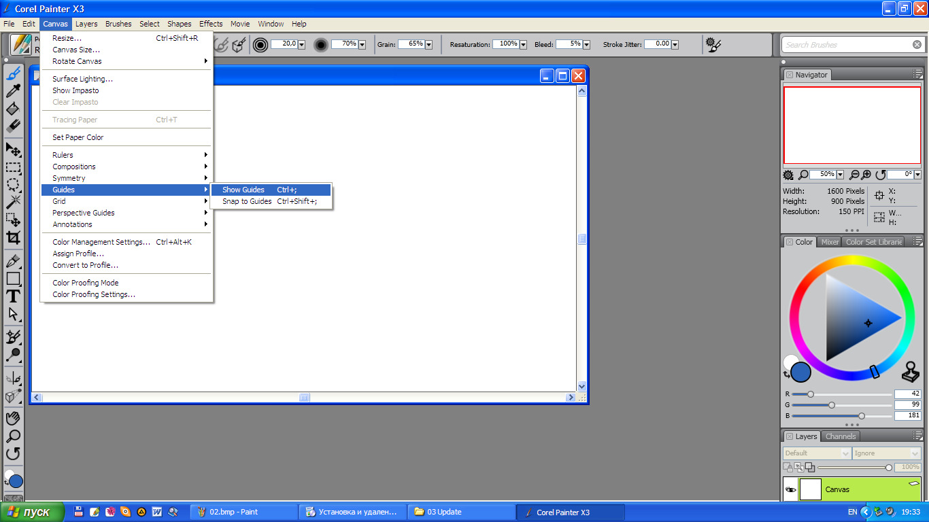Open the Grain value dropdown

pos(429,45)
